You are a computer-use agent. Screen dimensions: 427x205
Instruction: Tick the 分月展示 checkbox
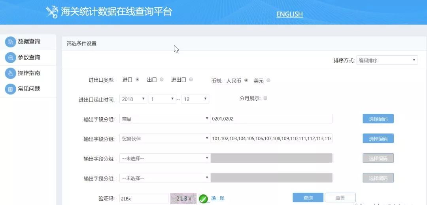pos(266,98)
